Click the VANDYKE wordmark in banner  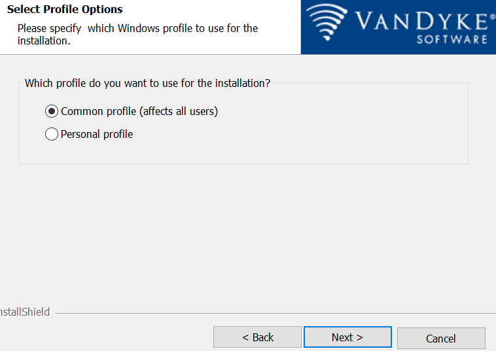(x=419, y=22)
